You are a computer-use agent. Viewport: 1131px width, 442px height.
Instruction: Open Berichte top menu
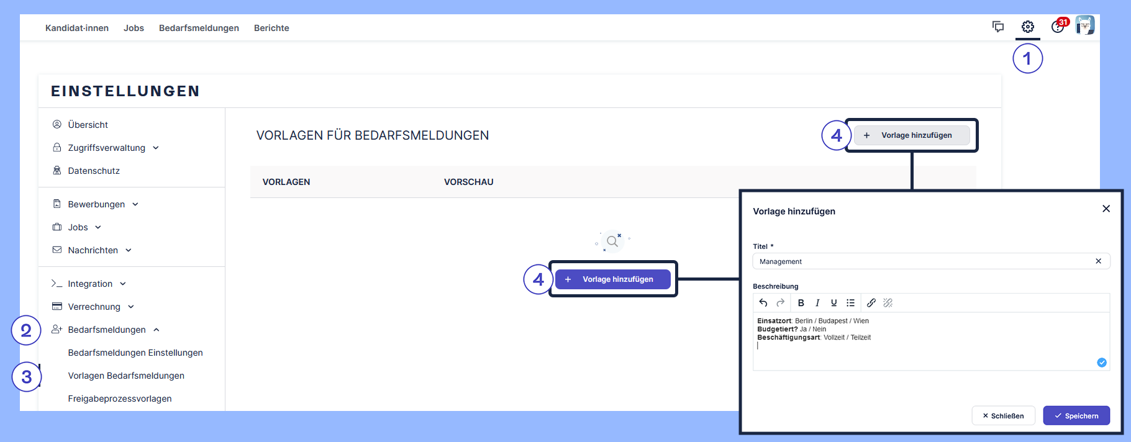[271, 28]
